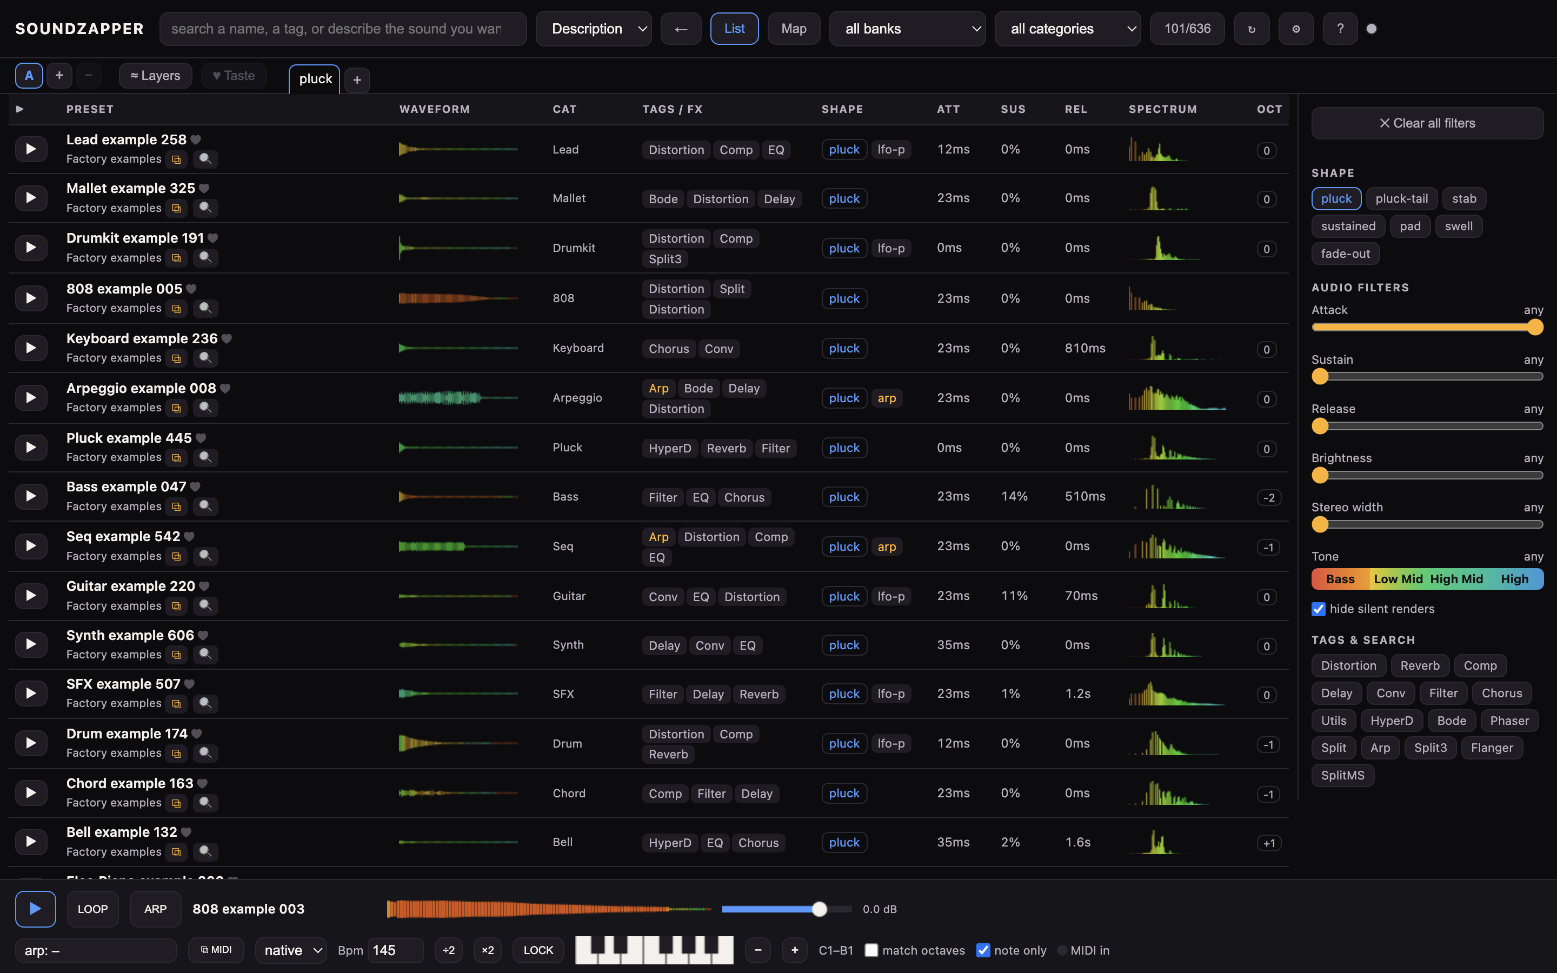The width and height of the screenshot is (1557, 973).
Task: Add a new tab next to pluck
Action: point(357,80)
